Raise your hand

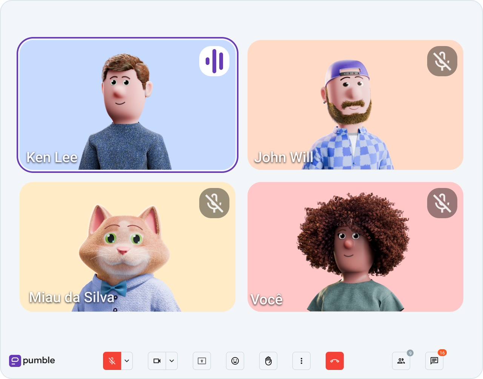[x=268, y=361]
